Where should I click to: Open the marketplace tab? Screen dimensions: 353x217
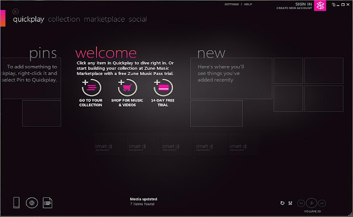(104, 20)
